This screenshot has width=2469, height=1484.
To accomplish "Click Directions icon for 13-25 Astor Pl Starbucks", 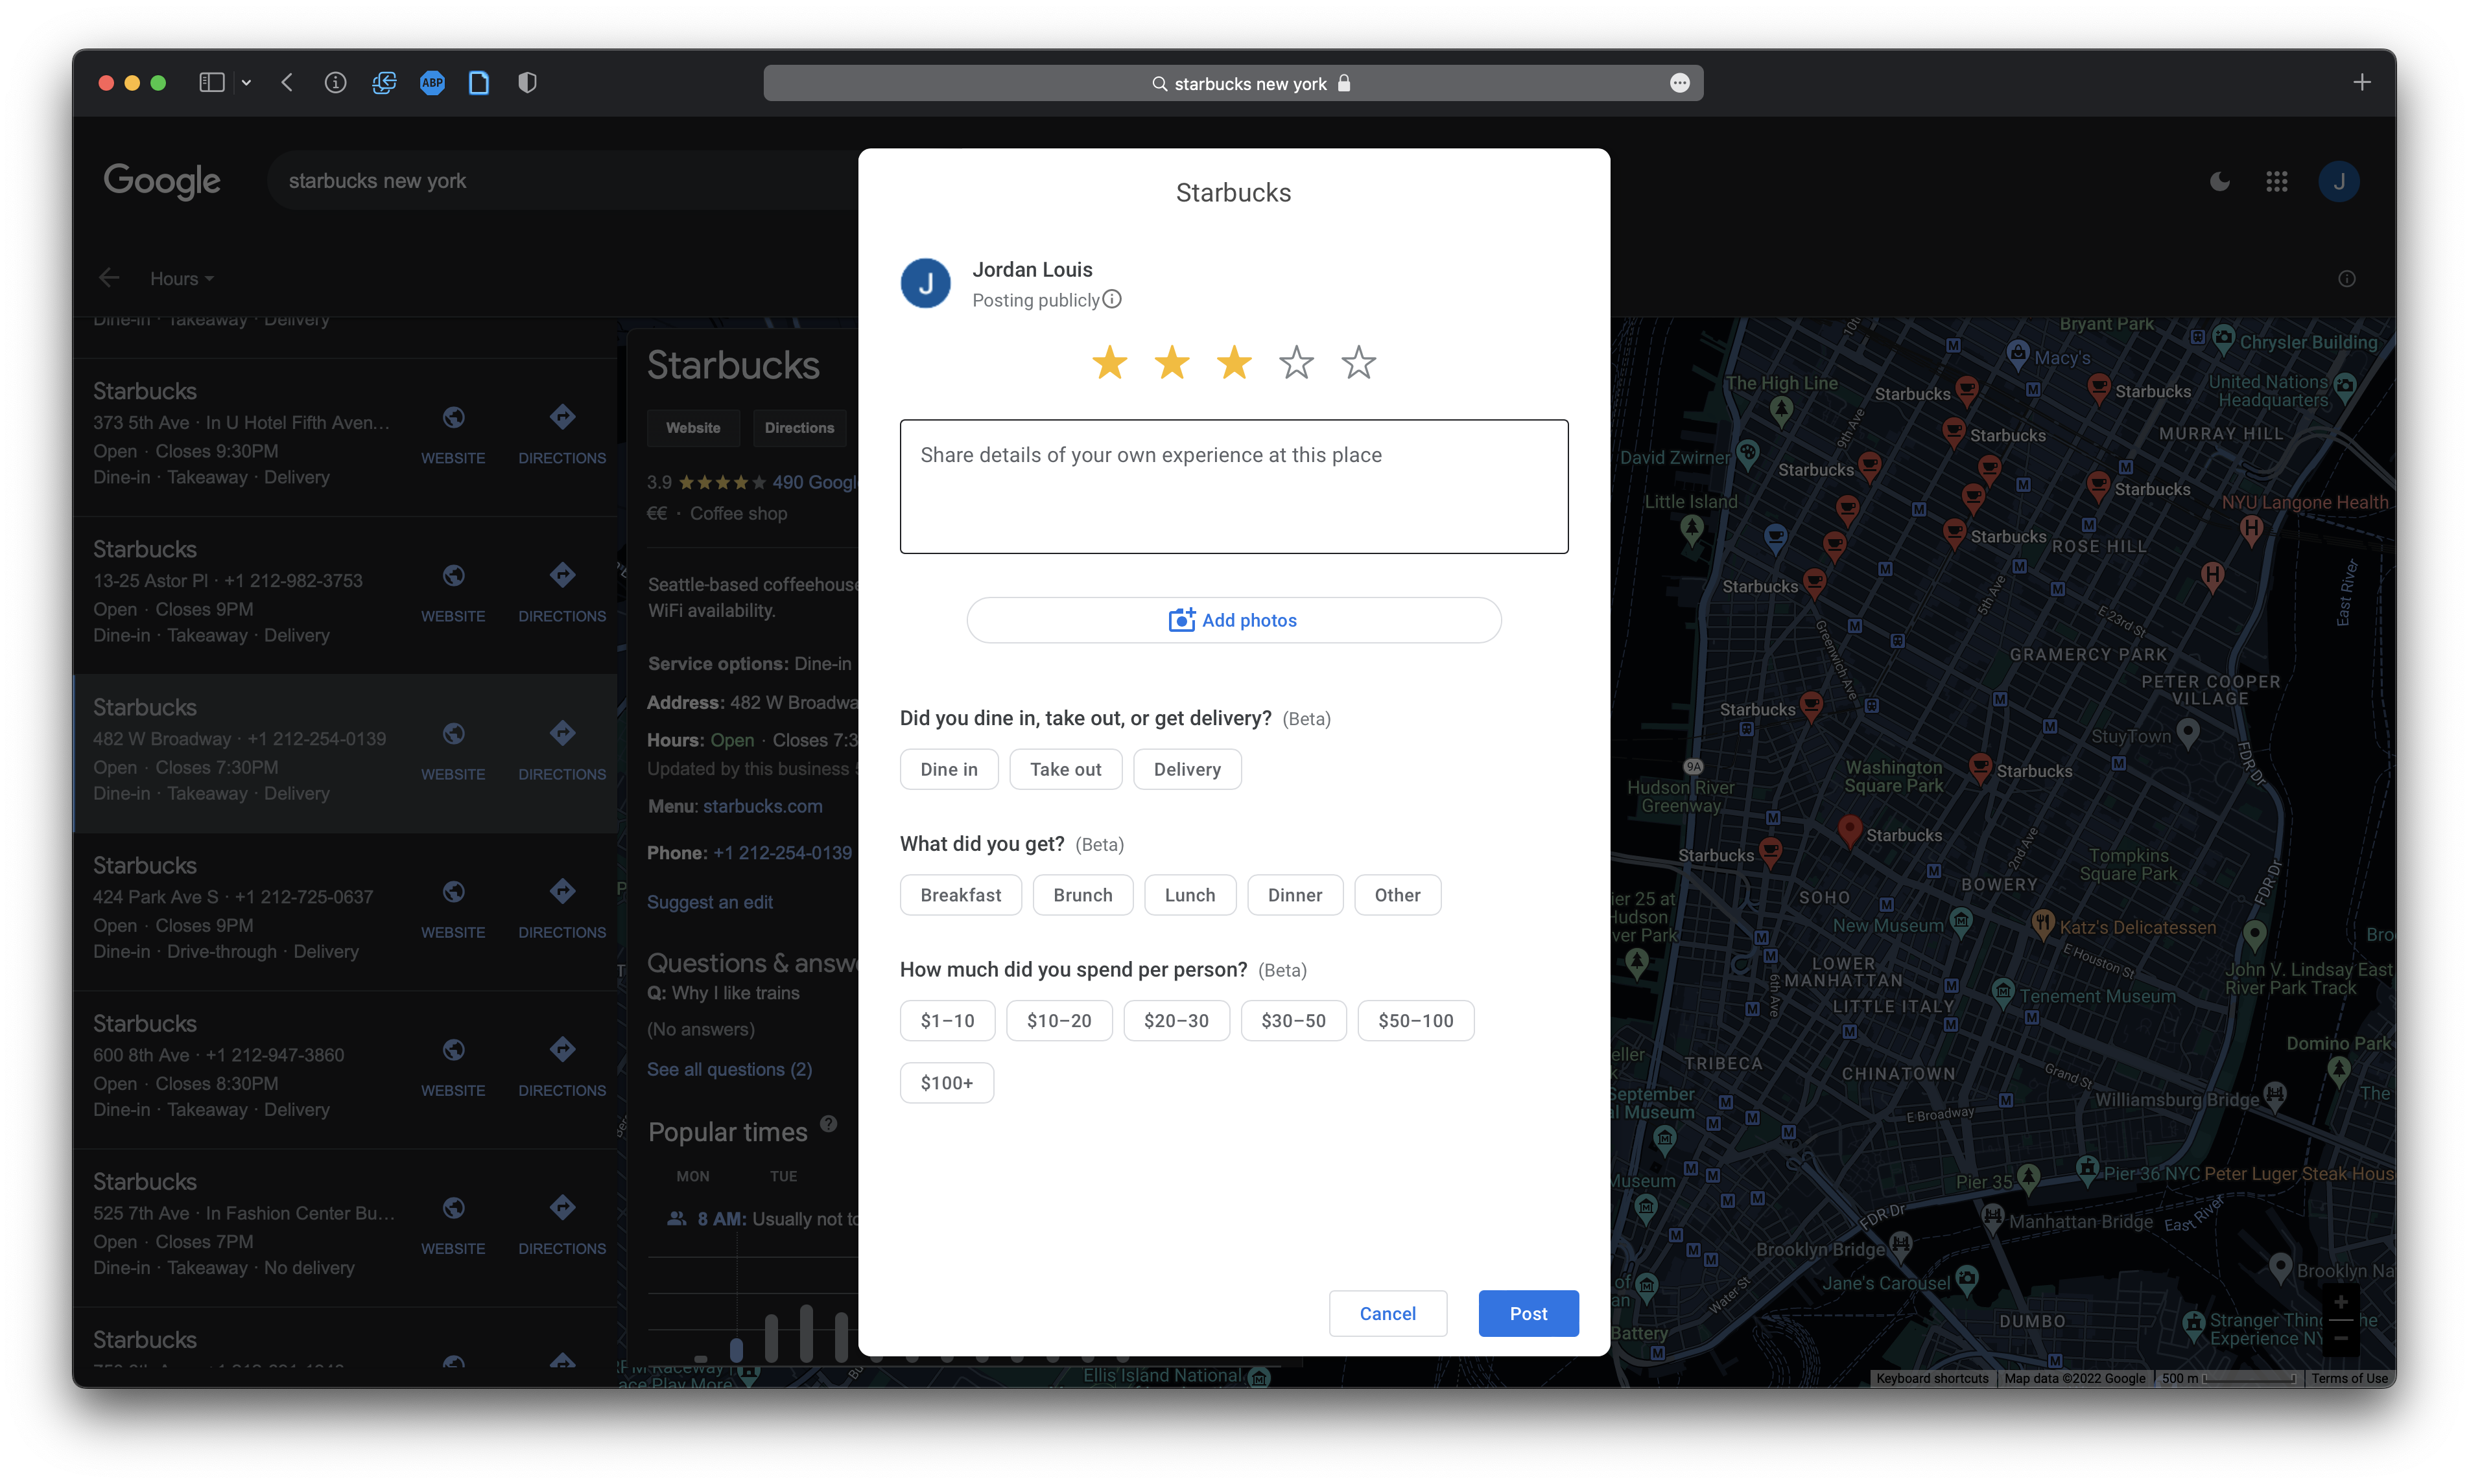I will pos(562,575).
